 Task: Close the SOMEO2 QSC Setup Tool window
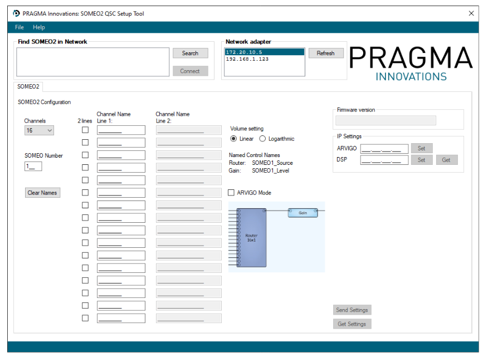tap(471, 13)
